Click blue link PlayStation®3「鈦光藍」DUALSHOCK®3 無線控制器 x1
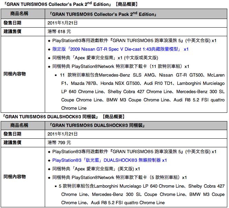 110,160
